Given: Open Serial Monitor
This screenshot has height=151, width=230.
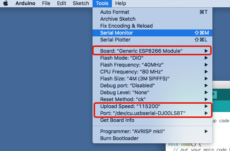Looking at the screenshot, I should point(152,33).
